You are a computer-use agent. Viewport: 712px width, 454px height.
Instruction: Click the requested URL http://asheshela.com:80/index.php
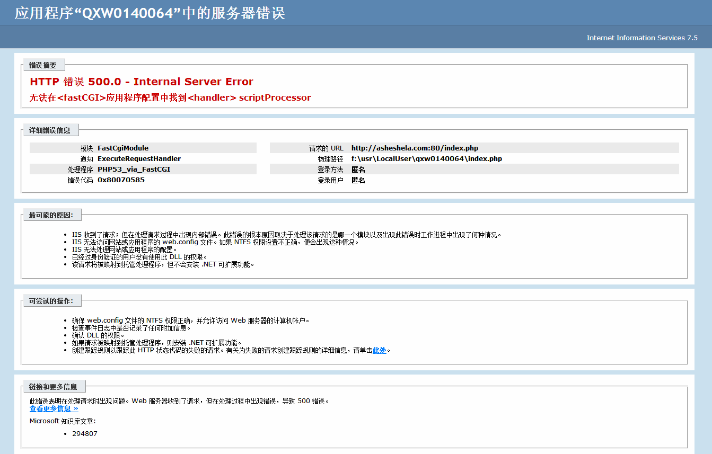pyautogui.click(x=415, y=148)
